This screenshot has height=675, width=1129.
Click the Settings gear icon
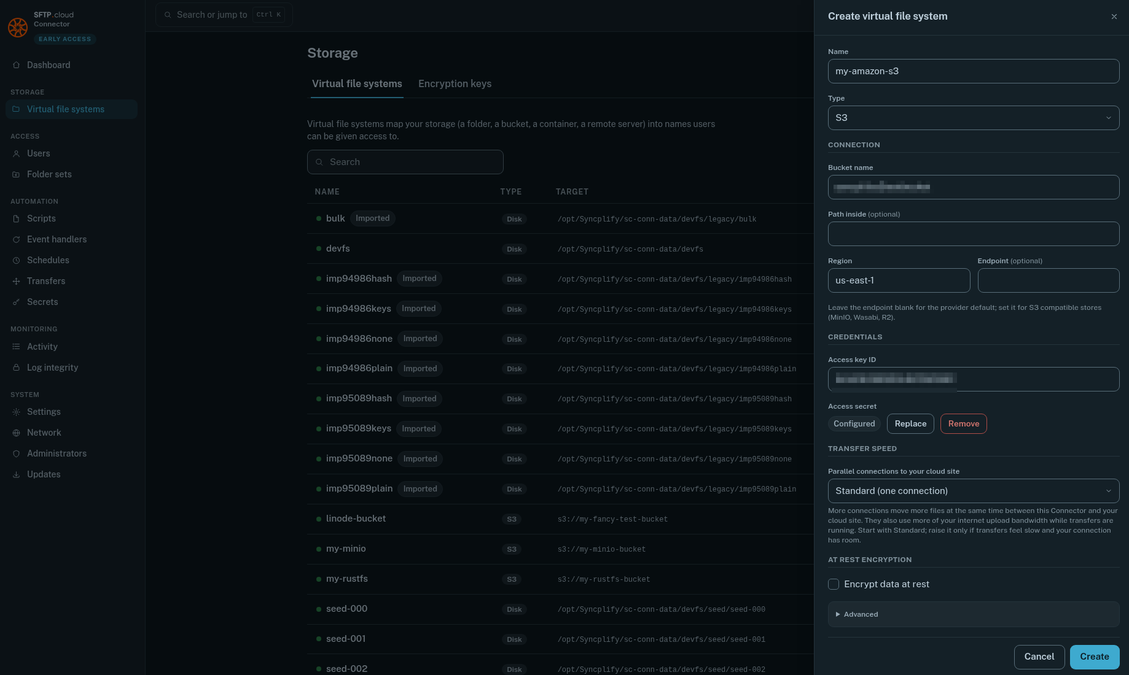tap(16, 412)
